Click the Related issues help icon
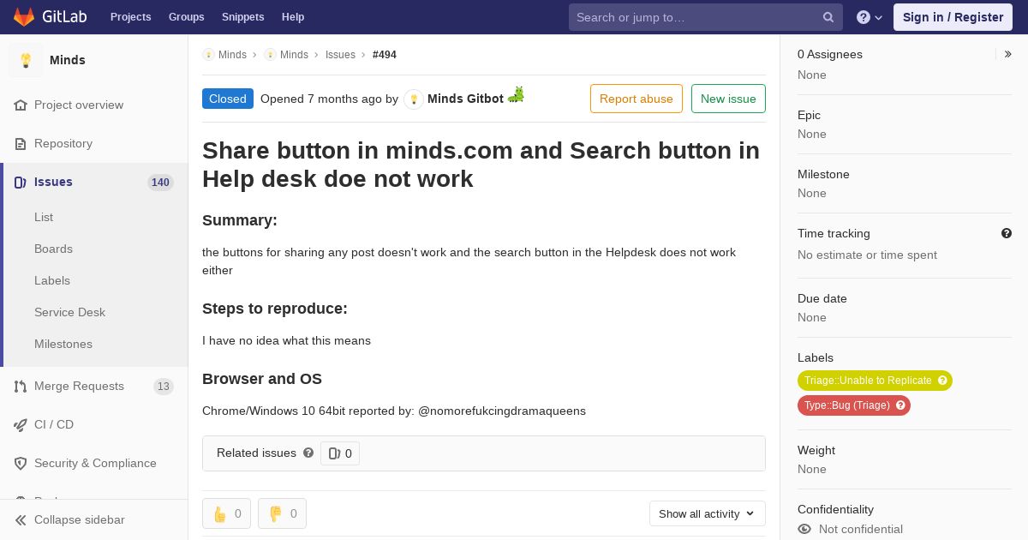 [x=308, y=453]
